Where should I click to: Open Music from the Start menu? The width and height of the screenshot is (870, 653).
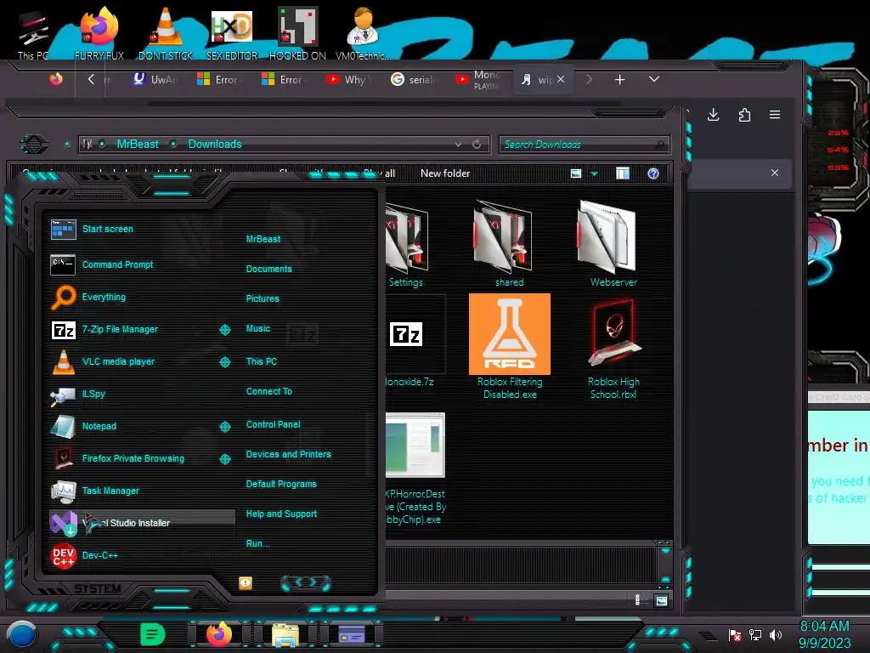[258, 329]
